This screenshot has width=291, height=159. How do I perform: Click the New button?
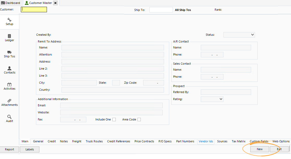(259, 149)
